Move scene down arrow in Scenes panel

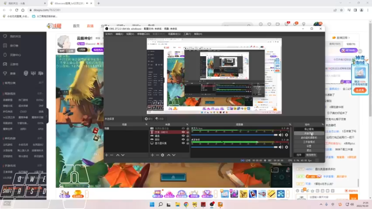[x=123, y=155]
